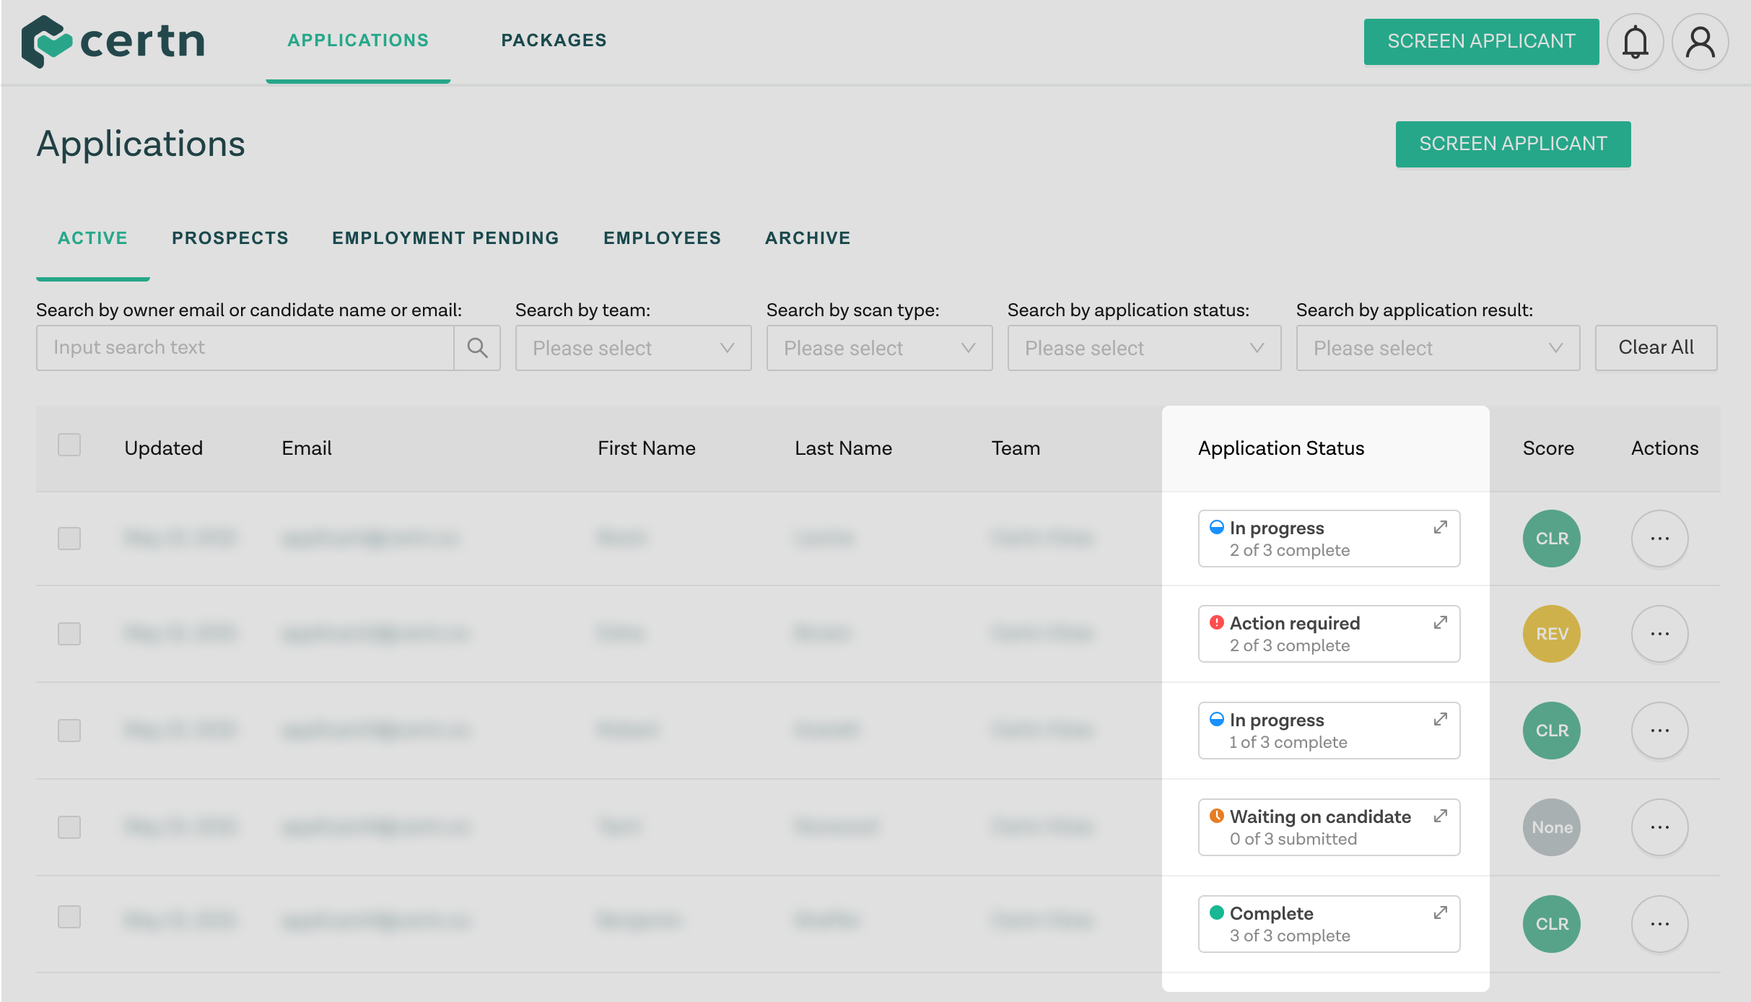Switch to the Prospects tab
This screenshot has height=1002, width=1751.
[230, 238]
